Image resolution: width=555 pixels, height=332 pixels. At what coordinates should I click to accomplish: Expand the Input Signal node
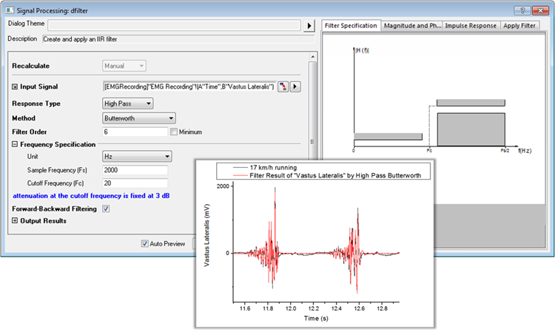15,87
